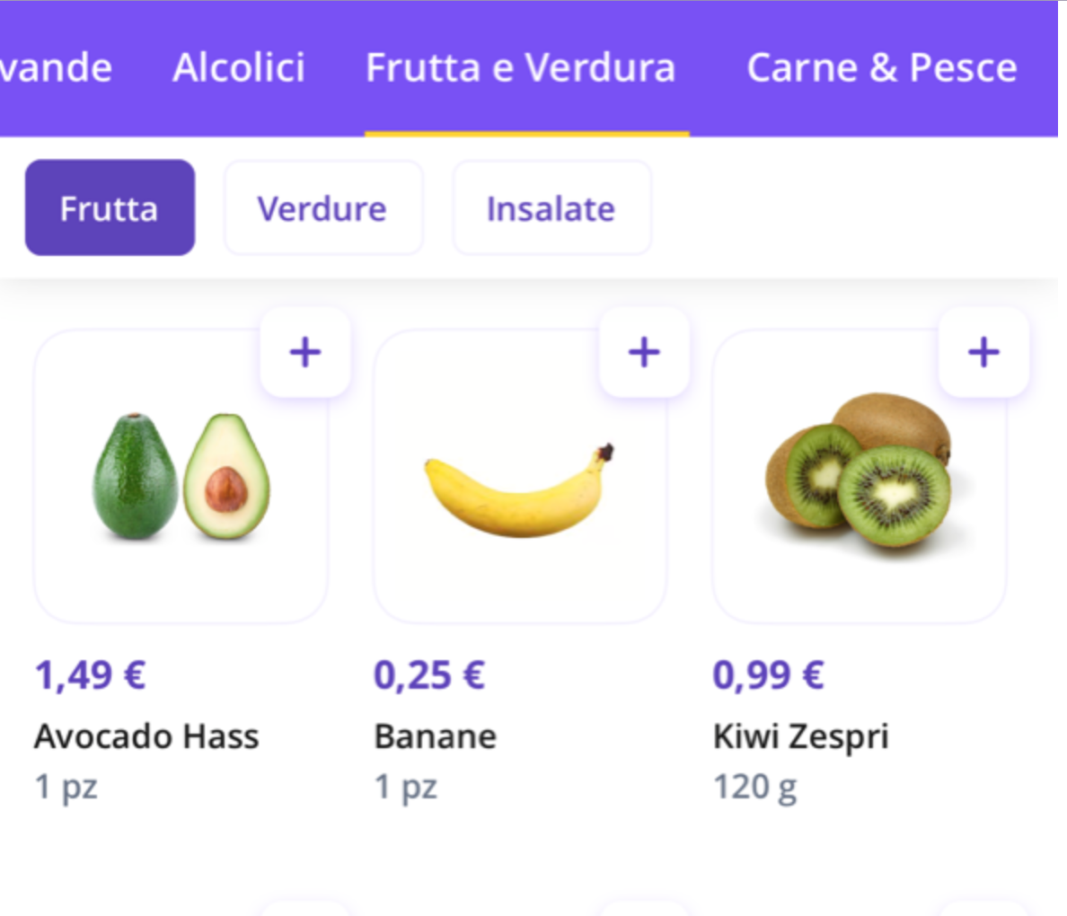1067x916 pixels.
Task: Click the 1,49 € avocado price
Action: 91,675
